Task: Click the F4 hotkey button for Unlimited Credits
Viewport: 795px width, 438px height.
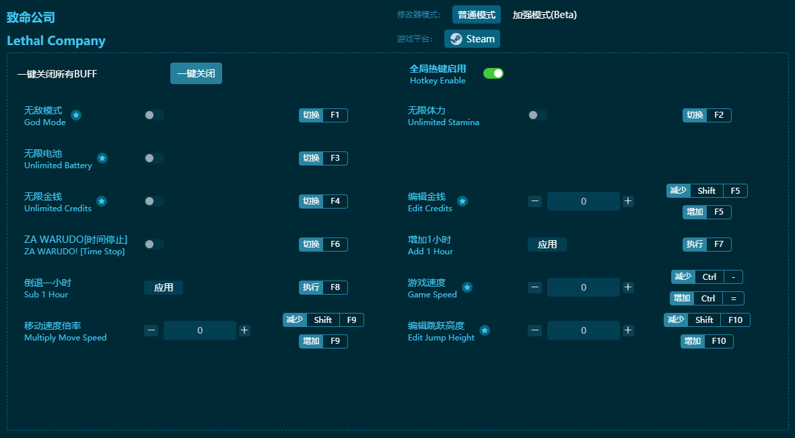Action: pyautogui.click(x=335, y=201)
